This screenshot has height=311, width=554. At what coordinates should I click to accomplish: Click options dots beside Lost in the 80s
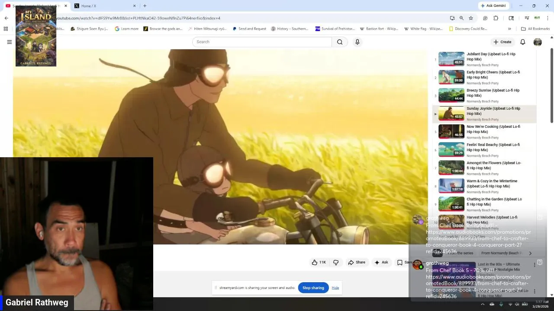pyautogui.click(x=535, y=265)
